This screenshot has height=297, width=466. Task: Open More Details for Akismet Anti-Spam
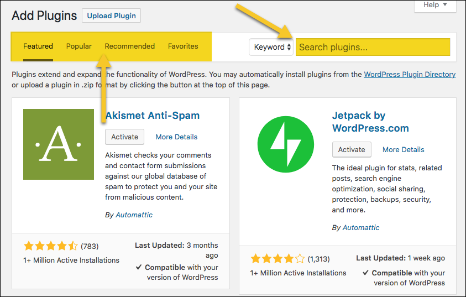pyautogui.click(x=176, y=137)
